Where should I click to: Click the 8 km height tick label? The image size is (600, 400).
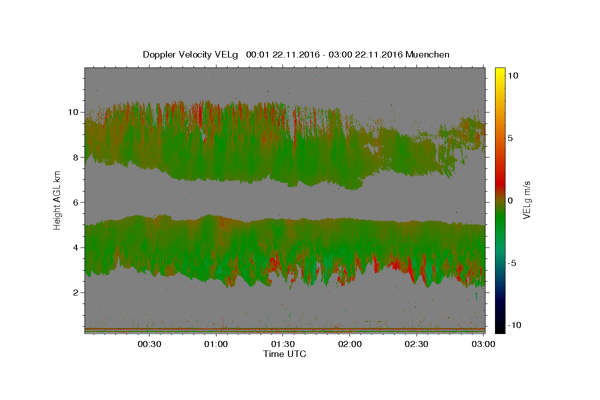[x=76, y=157]
